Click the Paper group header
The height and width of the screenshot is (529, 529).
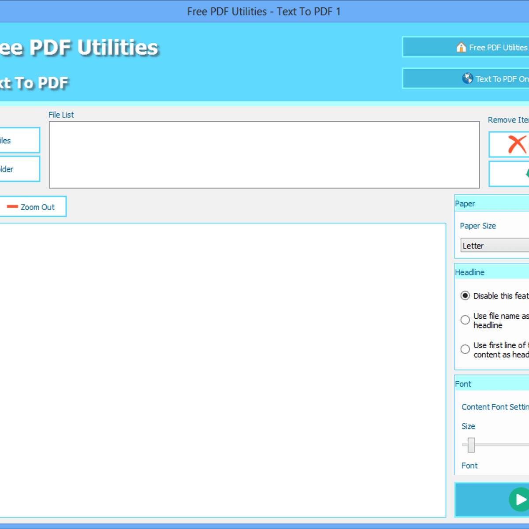[492, 204]
